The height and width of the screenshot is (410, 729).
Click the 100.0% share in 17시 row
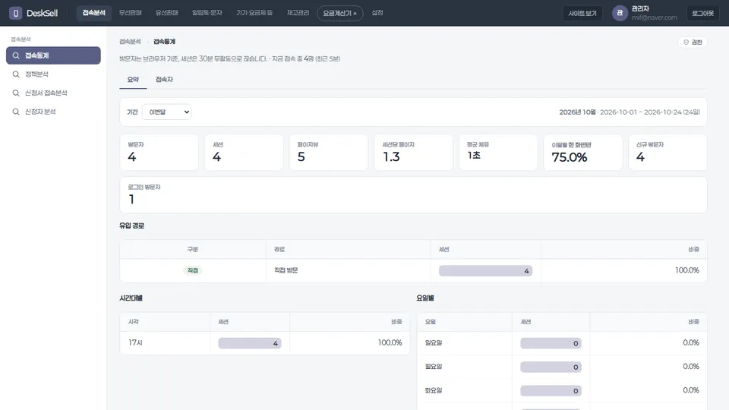390,343
